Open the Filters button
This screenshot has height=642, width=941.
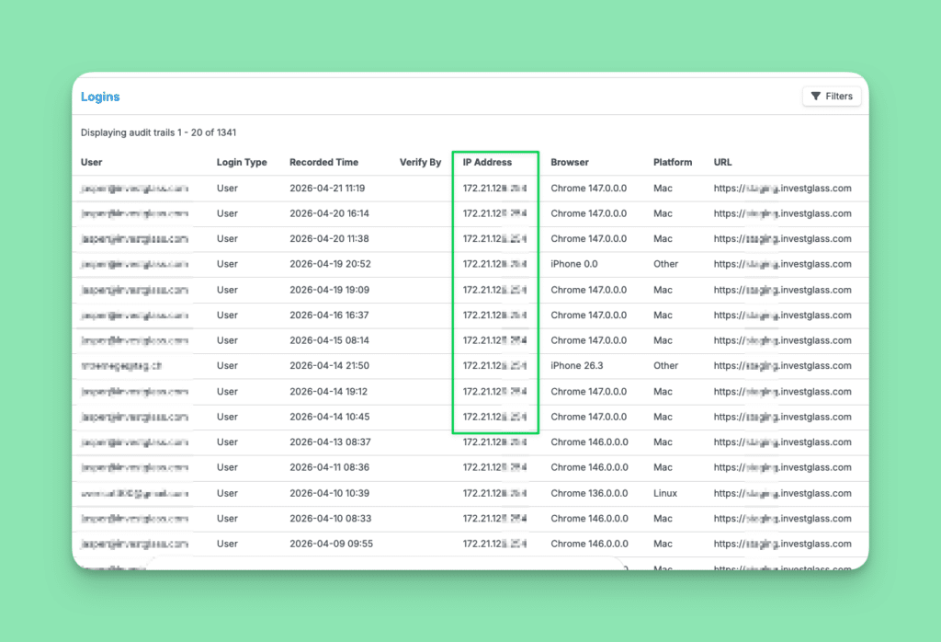tap(832, 96)
